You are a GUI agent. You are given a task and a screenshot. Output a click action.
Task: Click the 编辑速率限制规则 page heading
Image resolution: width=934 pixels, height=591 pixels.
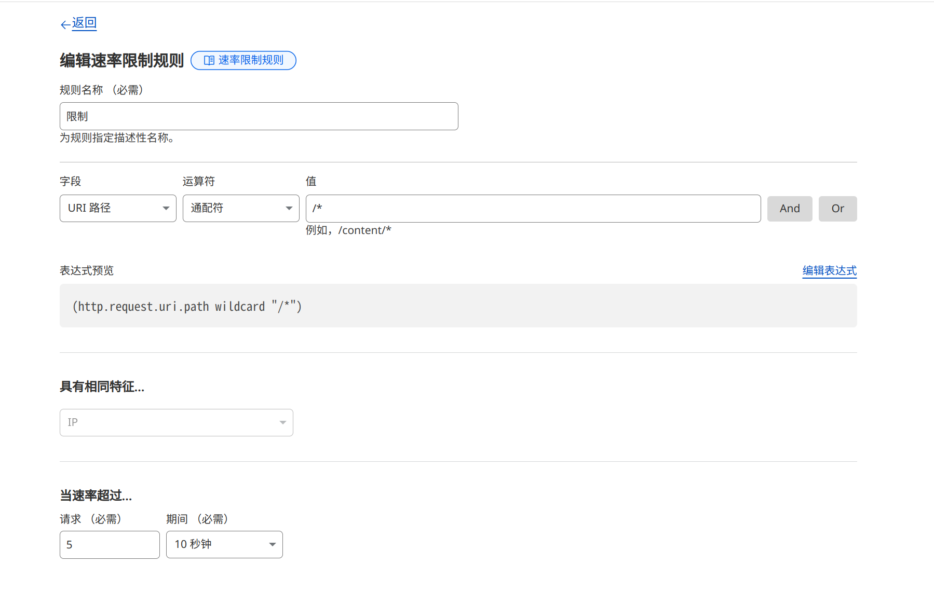click(122, 61)
